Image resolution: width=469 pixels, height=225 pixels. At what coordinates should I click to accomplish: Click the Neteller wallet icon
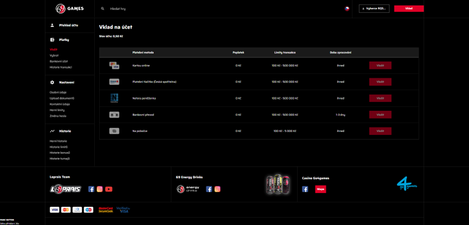(x=114, y=98)
